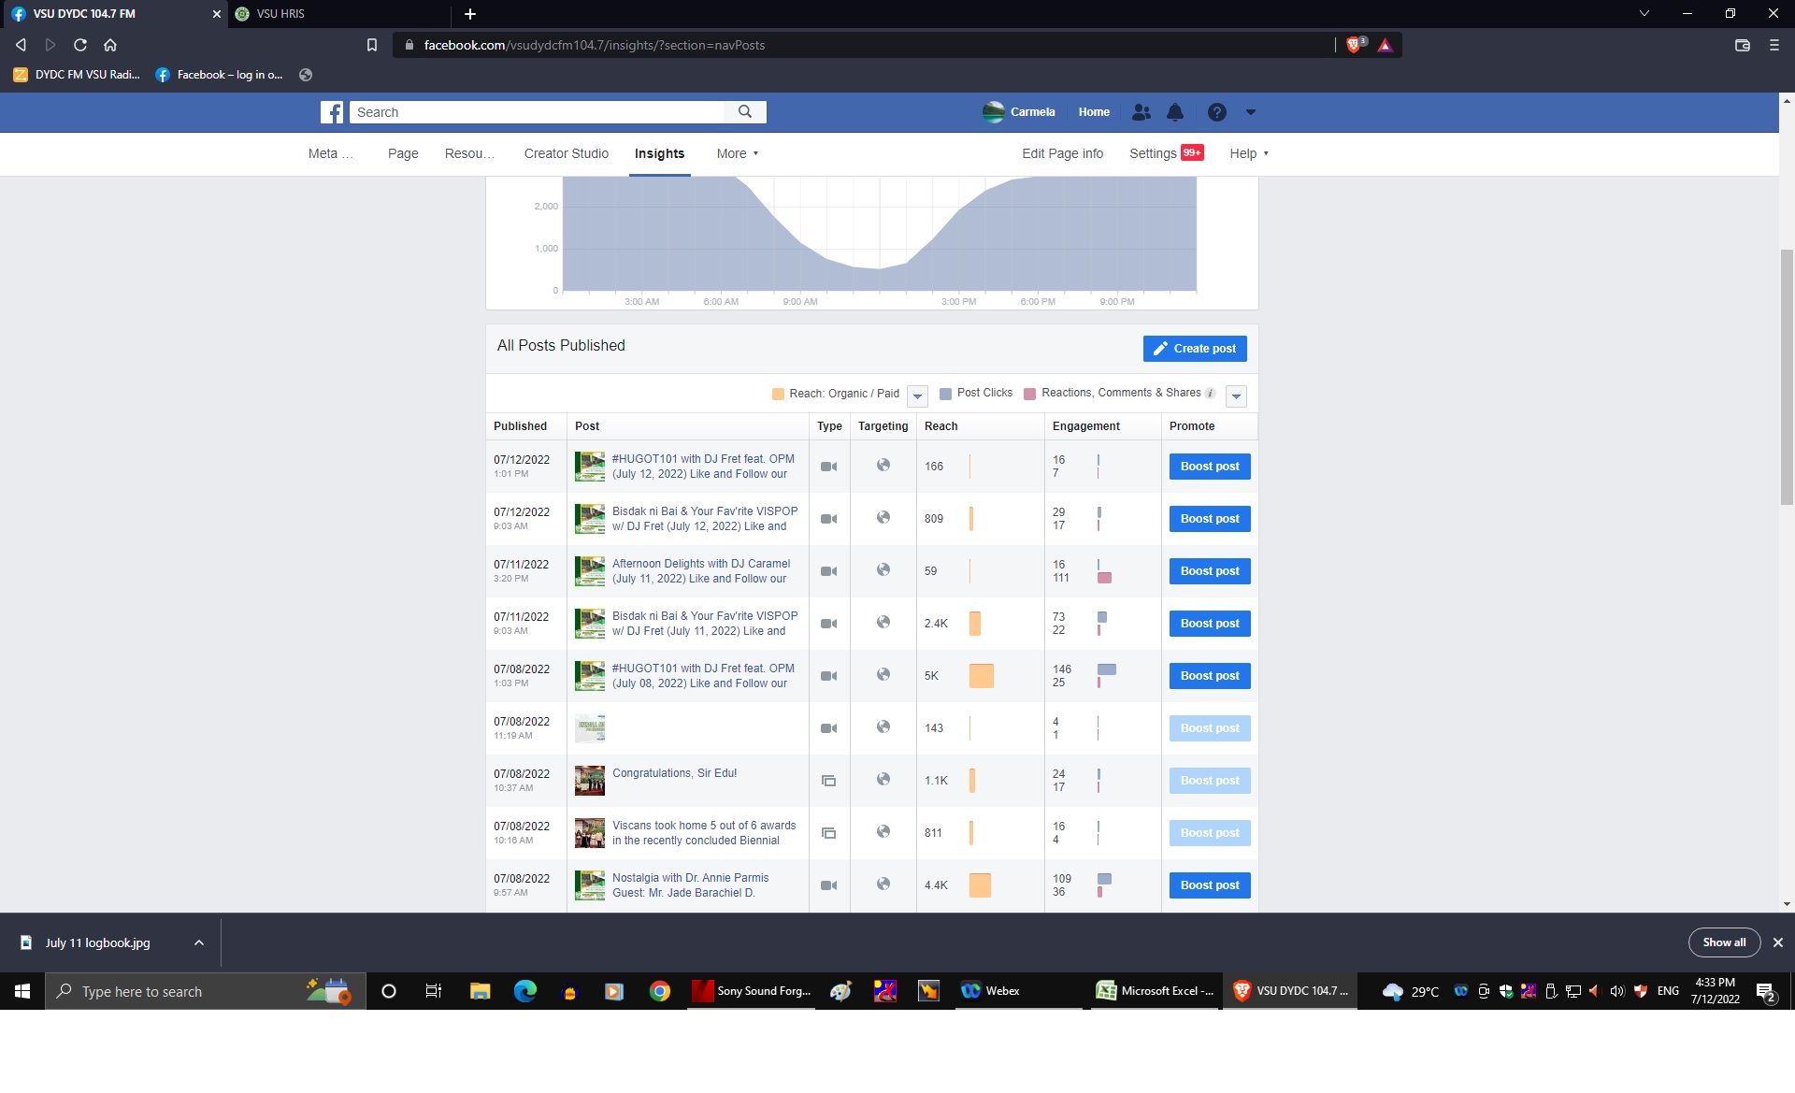Click the Facebook logo icon
Viewport: 1795px width, 1093px height.
pyautogui.click(x=332, y=112)
